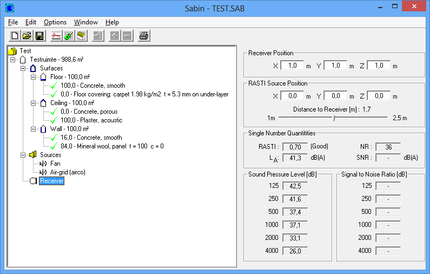
Task: Save the project with the floppy disk icon
Action: pyautogui.click(x=40, y=36)
